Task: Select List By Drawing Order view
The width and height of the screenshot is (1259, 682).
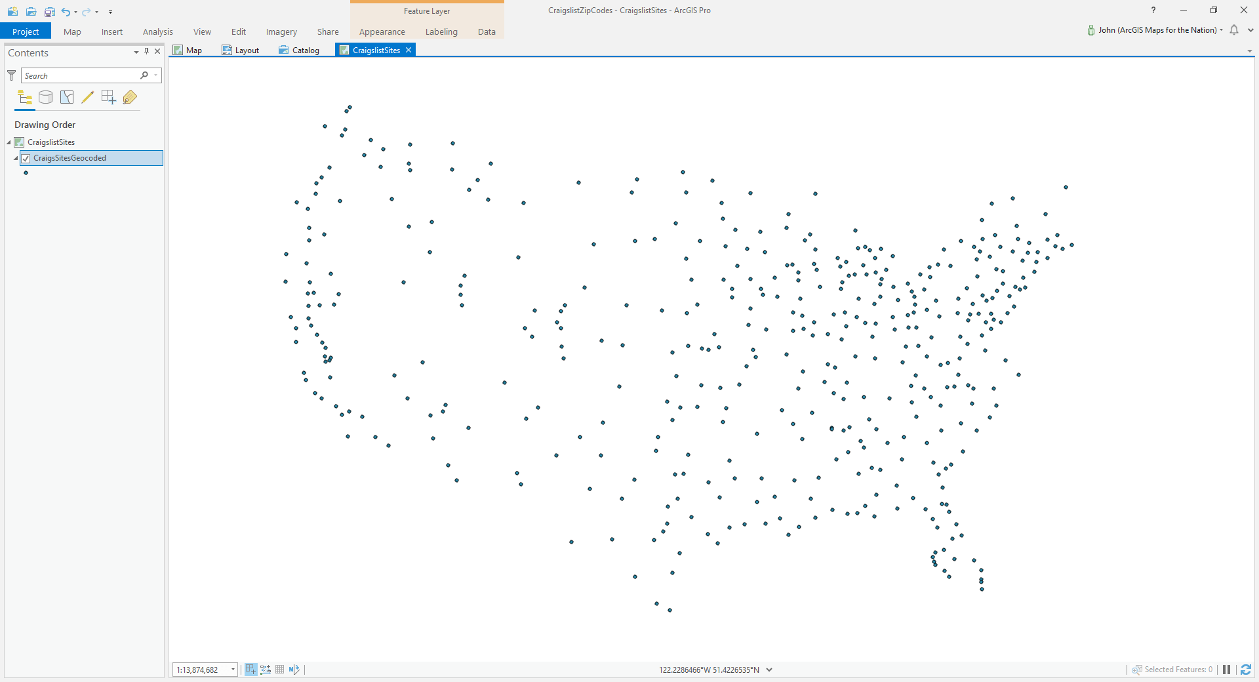Action: (x=25, y=98)
